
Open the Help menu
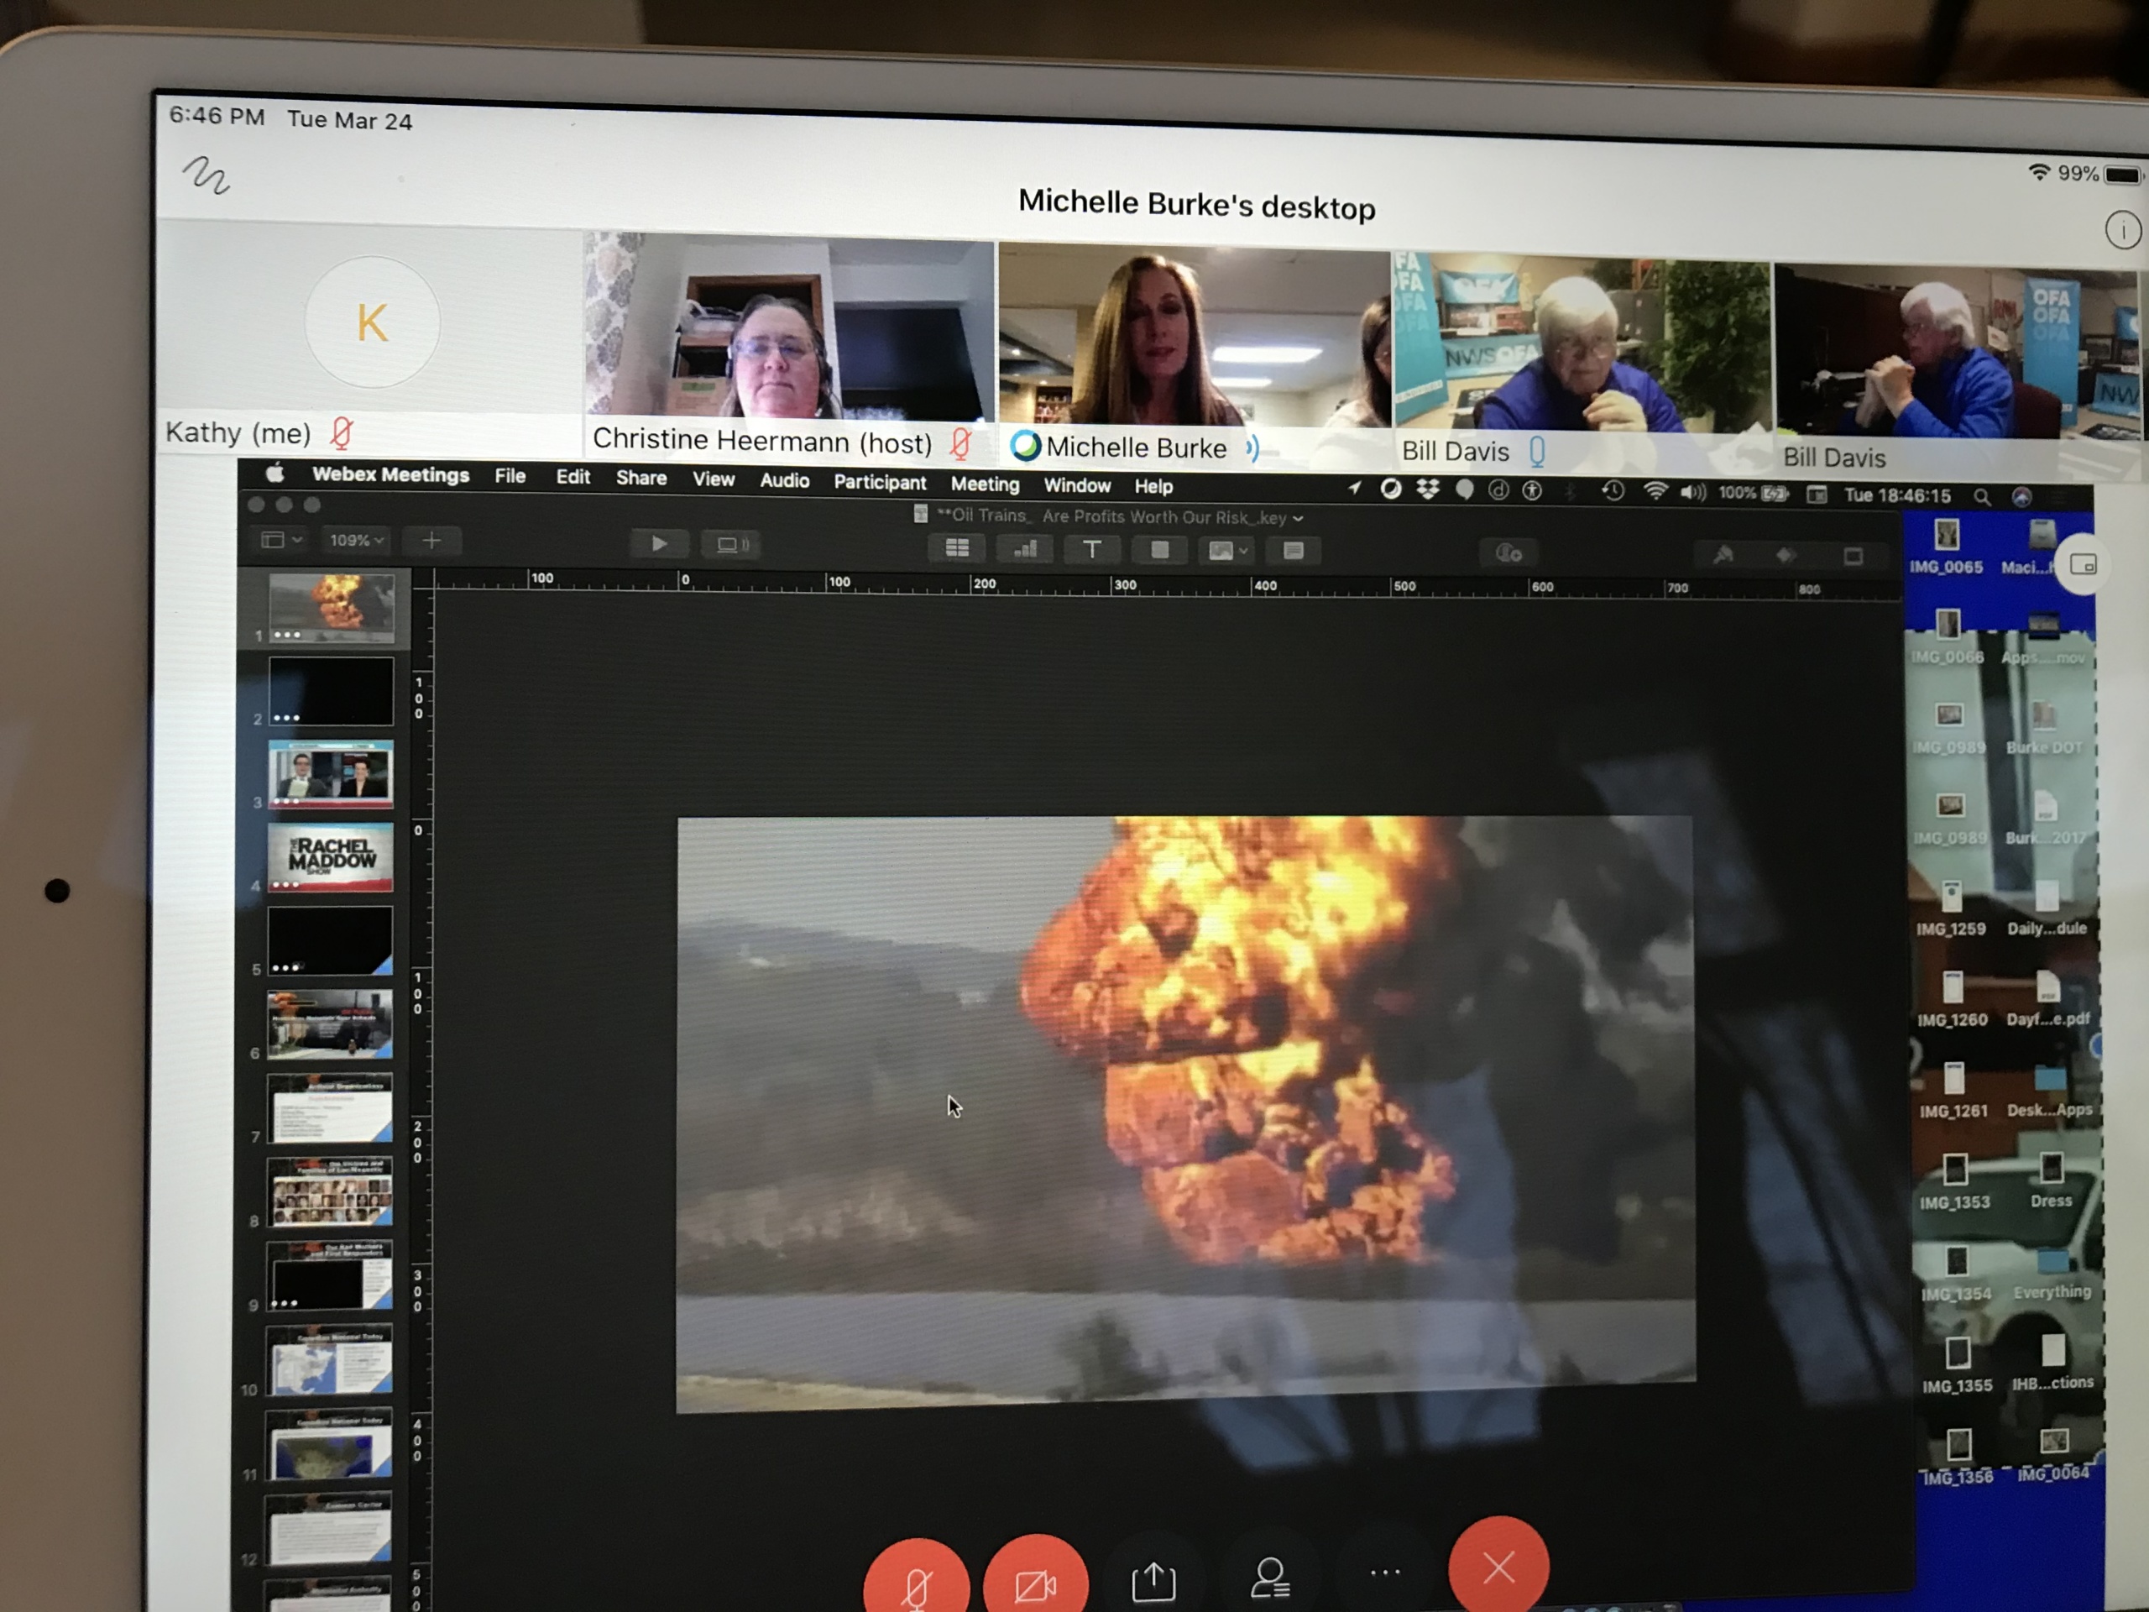(1153, 486)
